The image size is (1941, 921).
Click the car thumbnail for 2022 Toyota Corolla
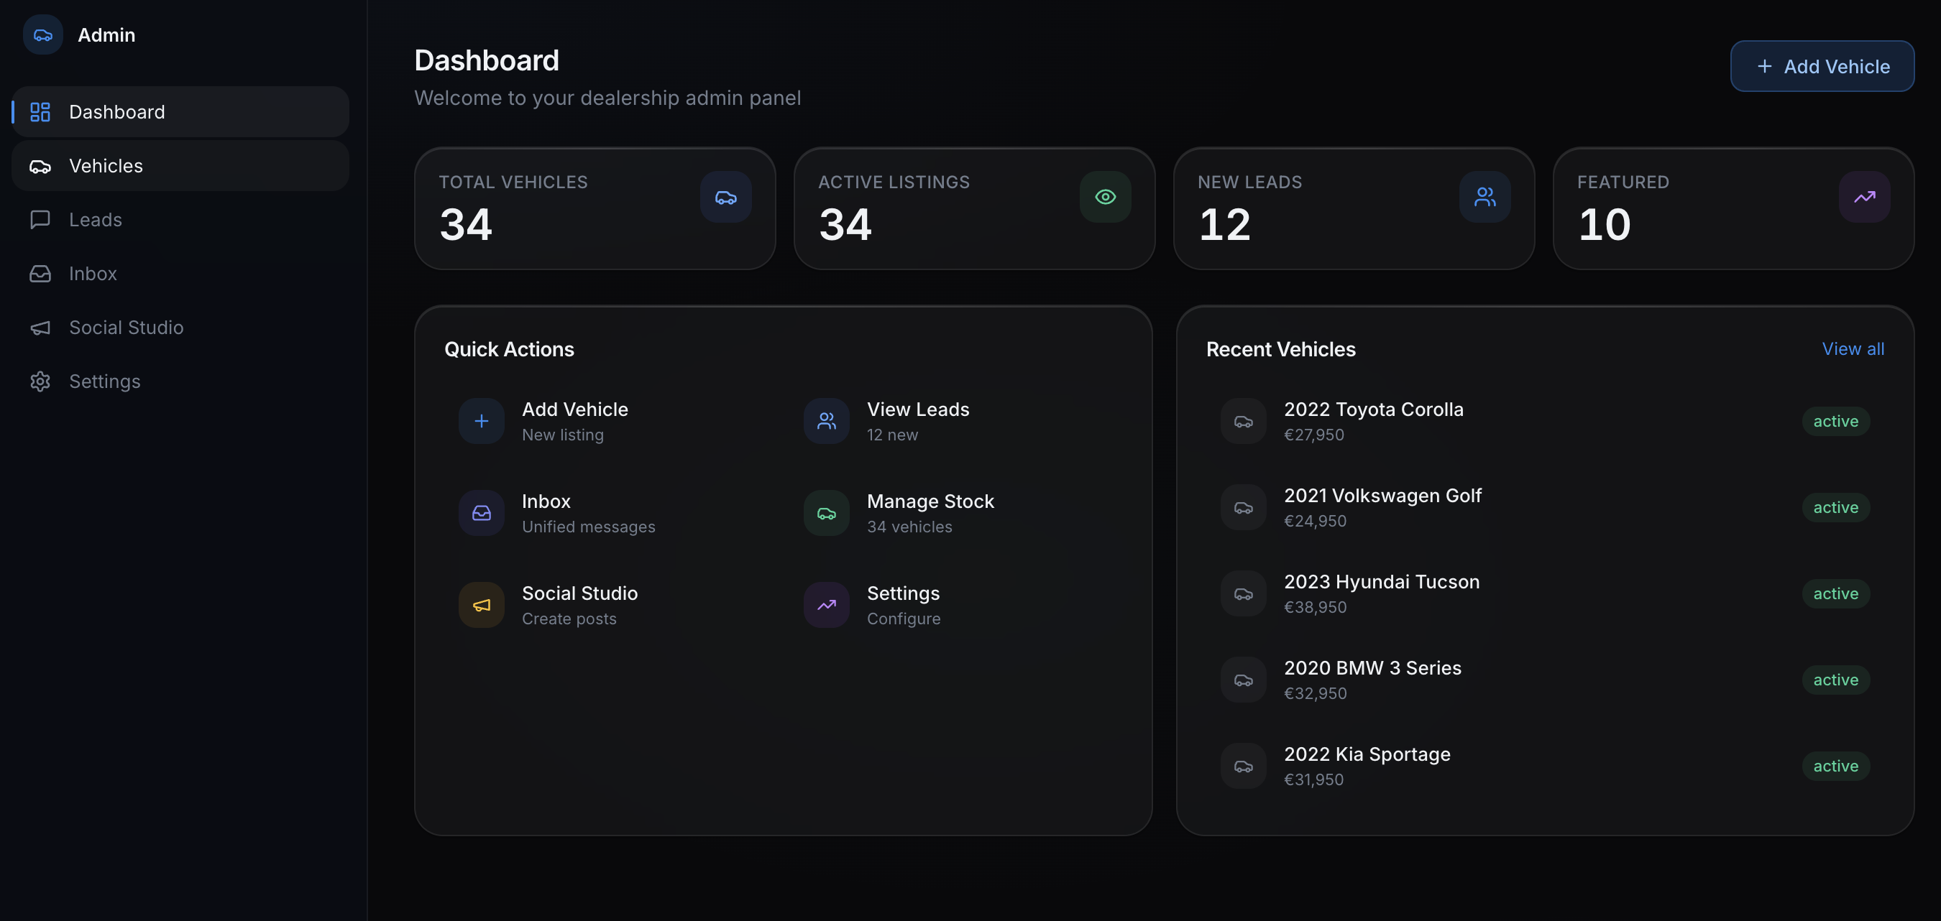click(x=1243, y=421)
